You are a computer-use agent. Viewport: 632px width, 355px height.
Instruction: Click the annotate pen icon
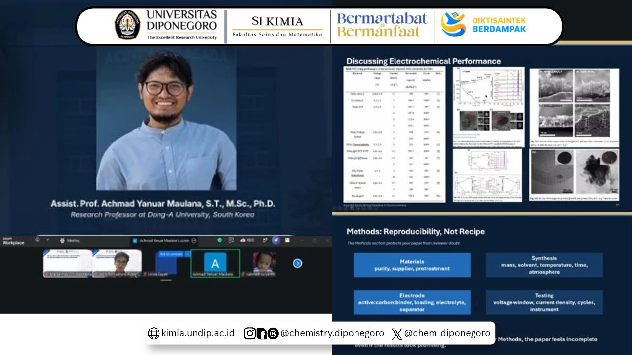(x=265, y=240)
